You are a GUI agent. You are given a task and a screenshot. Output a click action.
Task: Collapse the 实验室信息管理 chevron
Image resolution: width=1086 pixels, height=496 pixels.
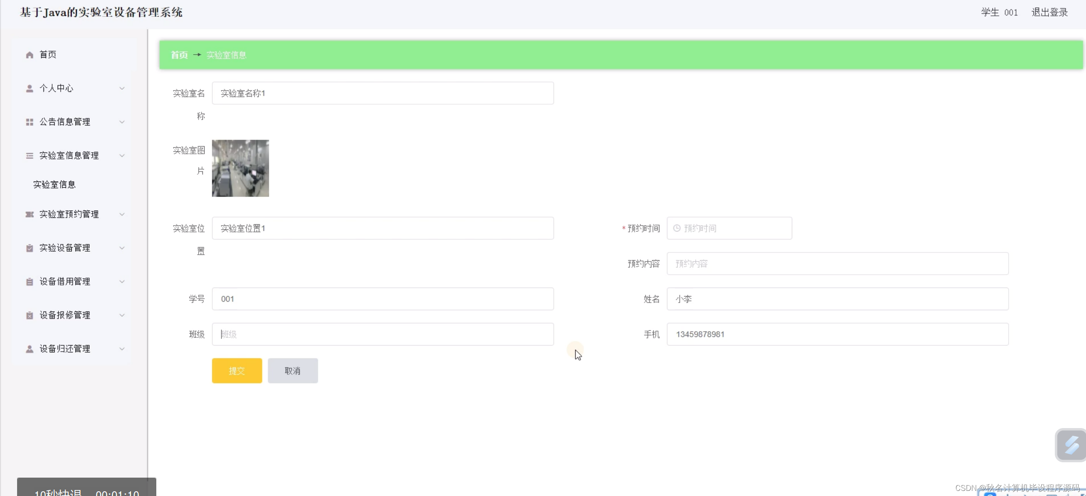click(x=122, y=156)
